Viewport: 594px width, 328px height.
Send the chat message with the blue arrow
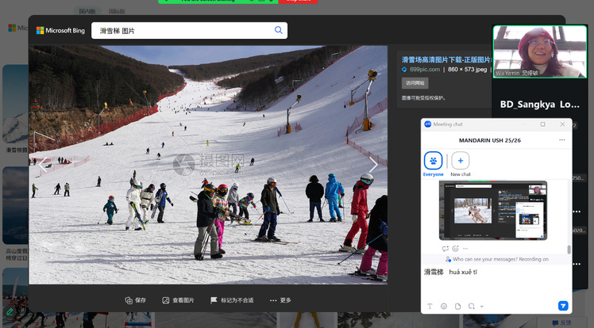pyautogui.click(x=563, y=306)
